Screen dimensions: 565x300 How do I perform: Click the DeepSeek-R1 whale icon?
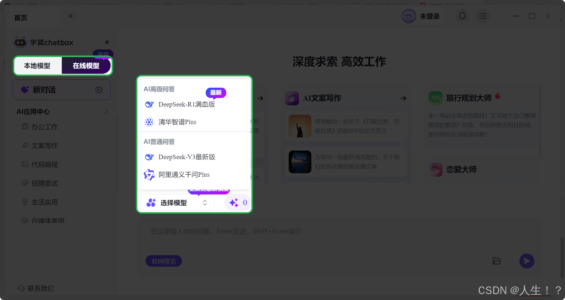coord(149,104)
